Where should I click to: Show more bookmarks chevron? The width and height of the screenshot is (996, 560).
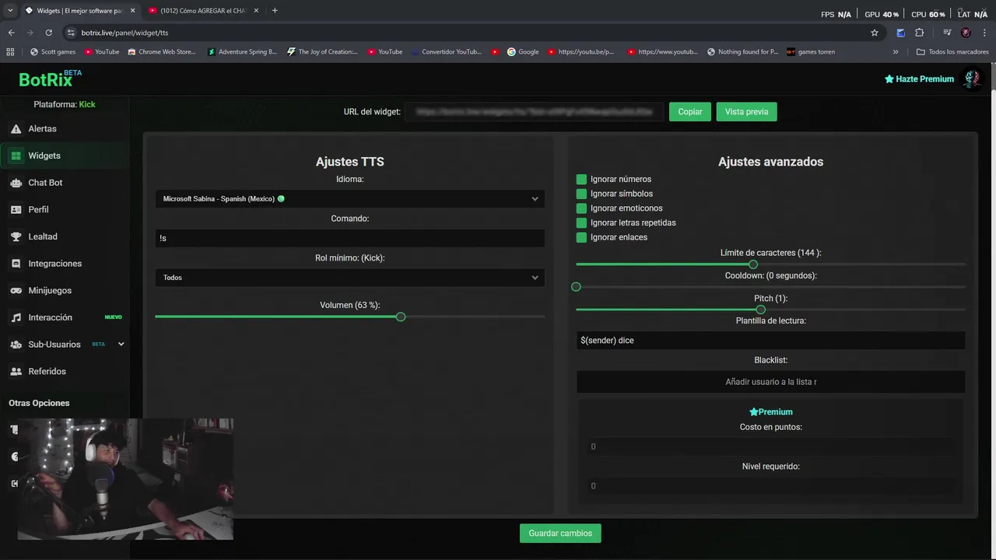[896, 52]
